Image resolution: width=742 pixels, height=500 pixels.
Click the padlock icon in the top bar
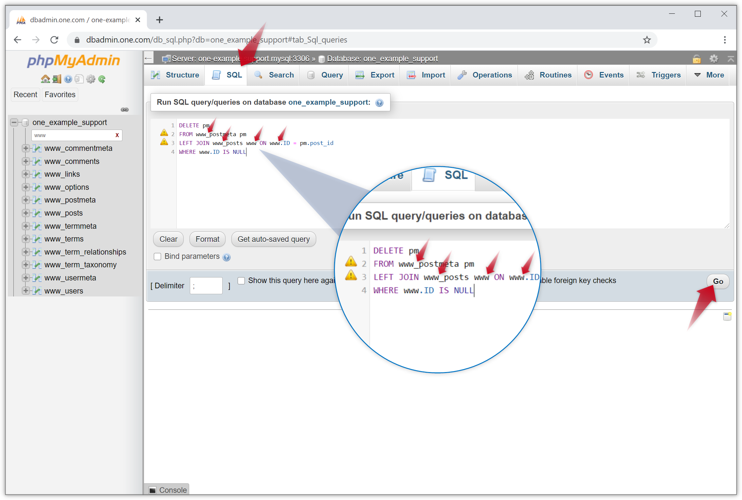tap(697, 59)
